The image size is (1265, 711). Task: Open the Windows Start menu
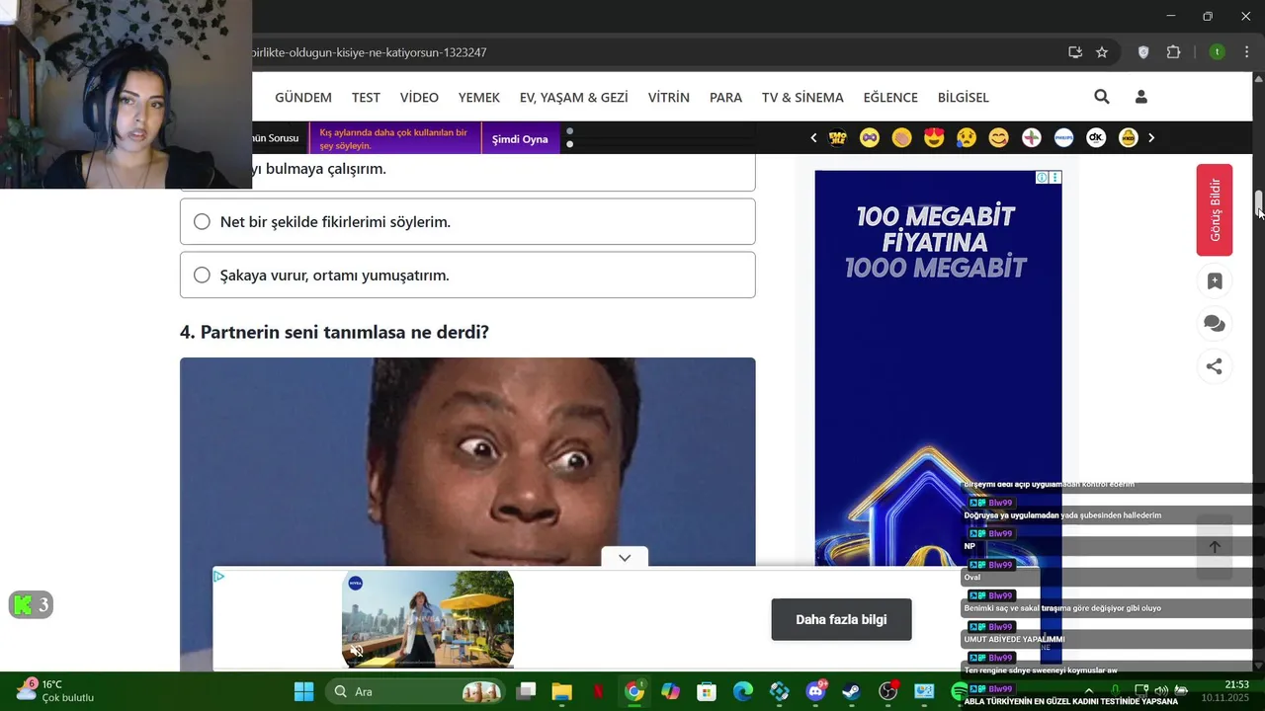(x=303, y=691)
